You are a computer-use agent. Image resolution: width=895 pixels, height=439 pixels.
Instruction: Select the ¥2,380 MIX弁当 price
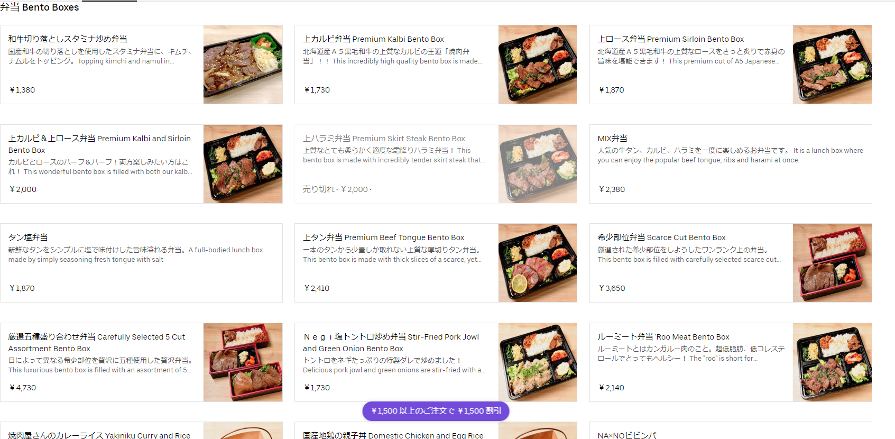coord(612,189)
